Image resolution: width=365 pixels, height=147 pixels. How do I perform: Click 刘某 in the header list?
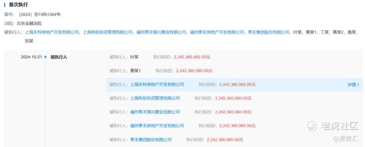pyautogui.click(x=29, y=41)
